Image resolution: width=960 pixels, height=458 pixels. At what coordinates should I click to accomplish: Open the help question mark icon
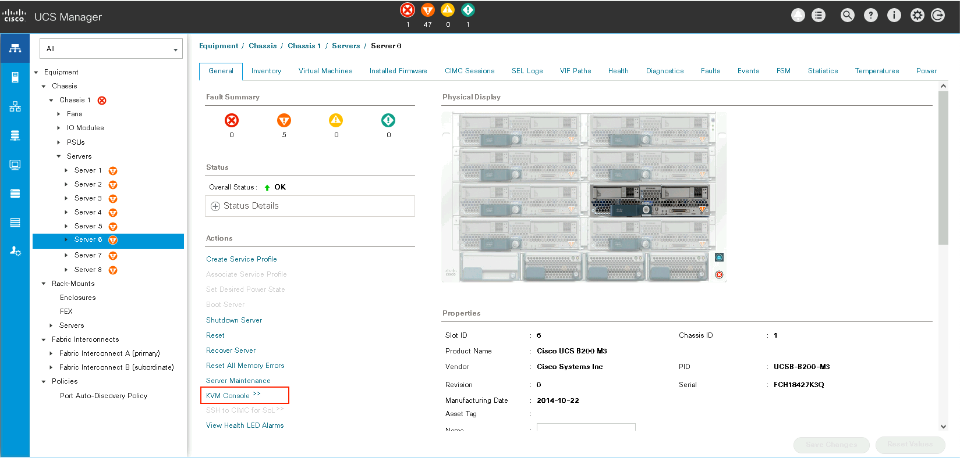point(870,16)
